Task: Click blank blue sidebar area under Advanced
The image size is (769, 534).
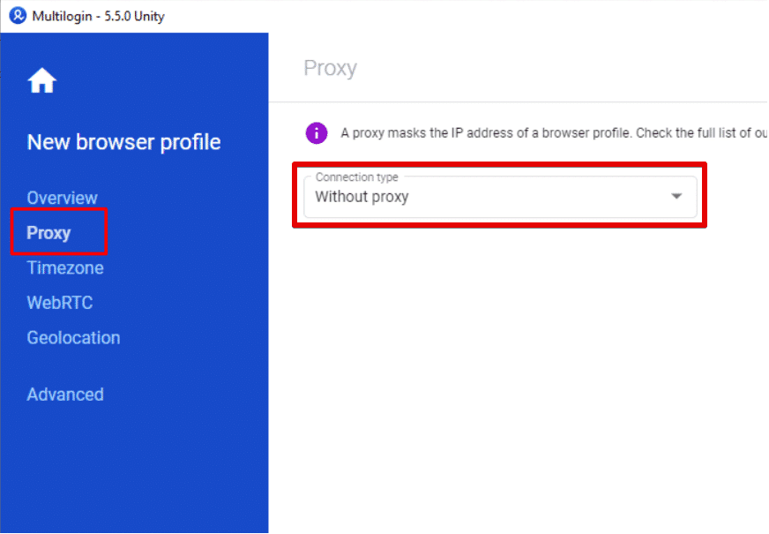Action: pos(134,466)
